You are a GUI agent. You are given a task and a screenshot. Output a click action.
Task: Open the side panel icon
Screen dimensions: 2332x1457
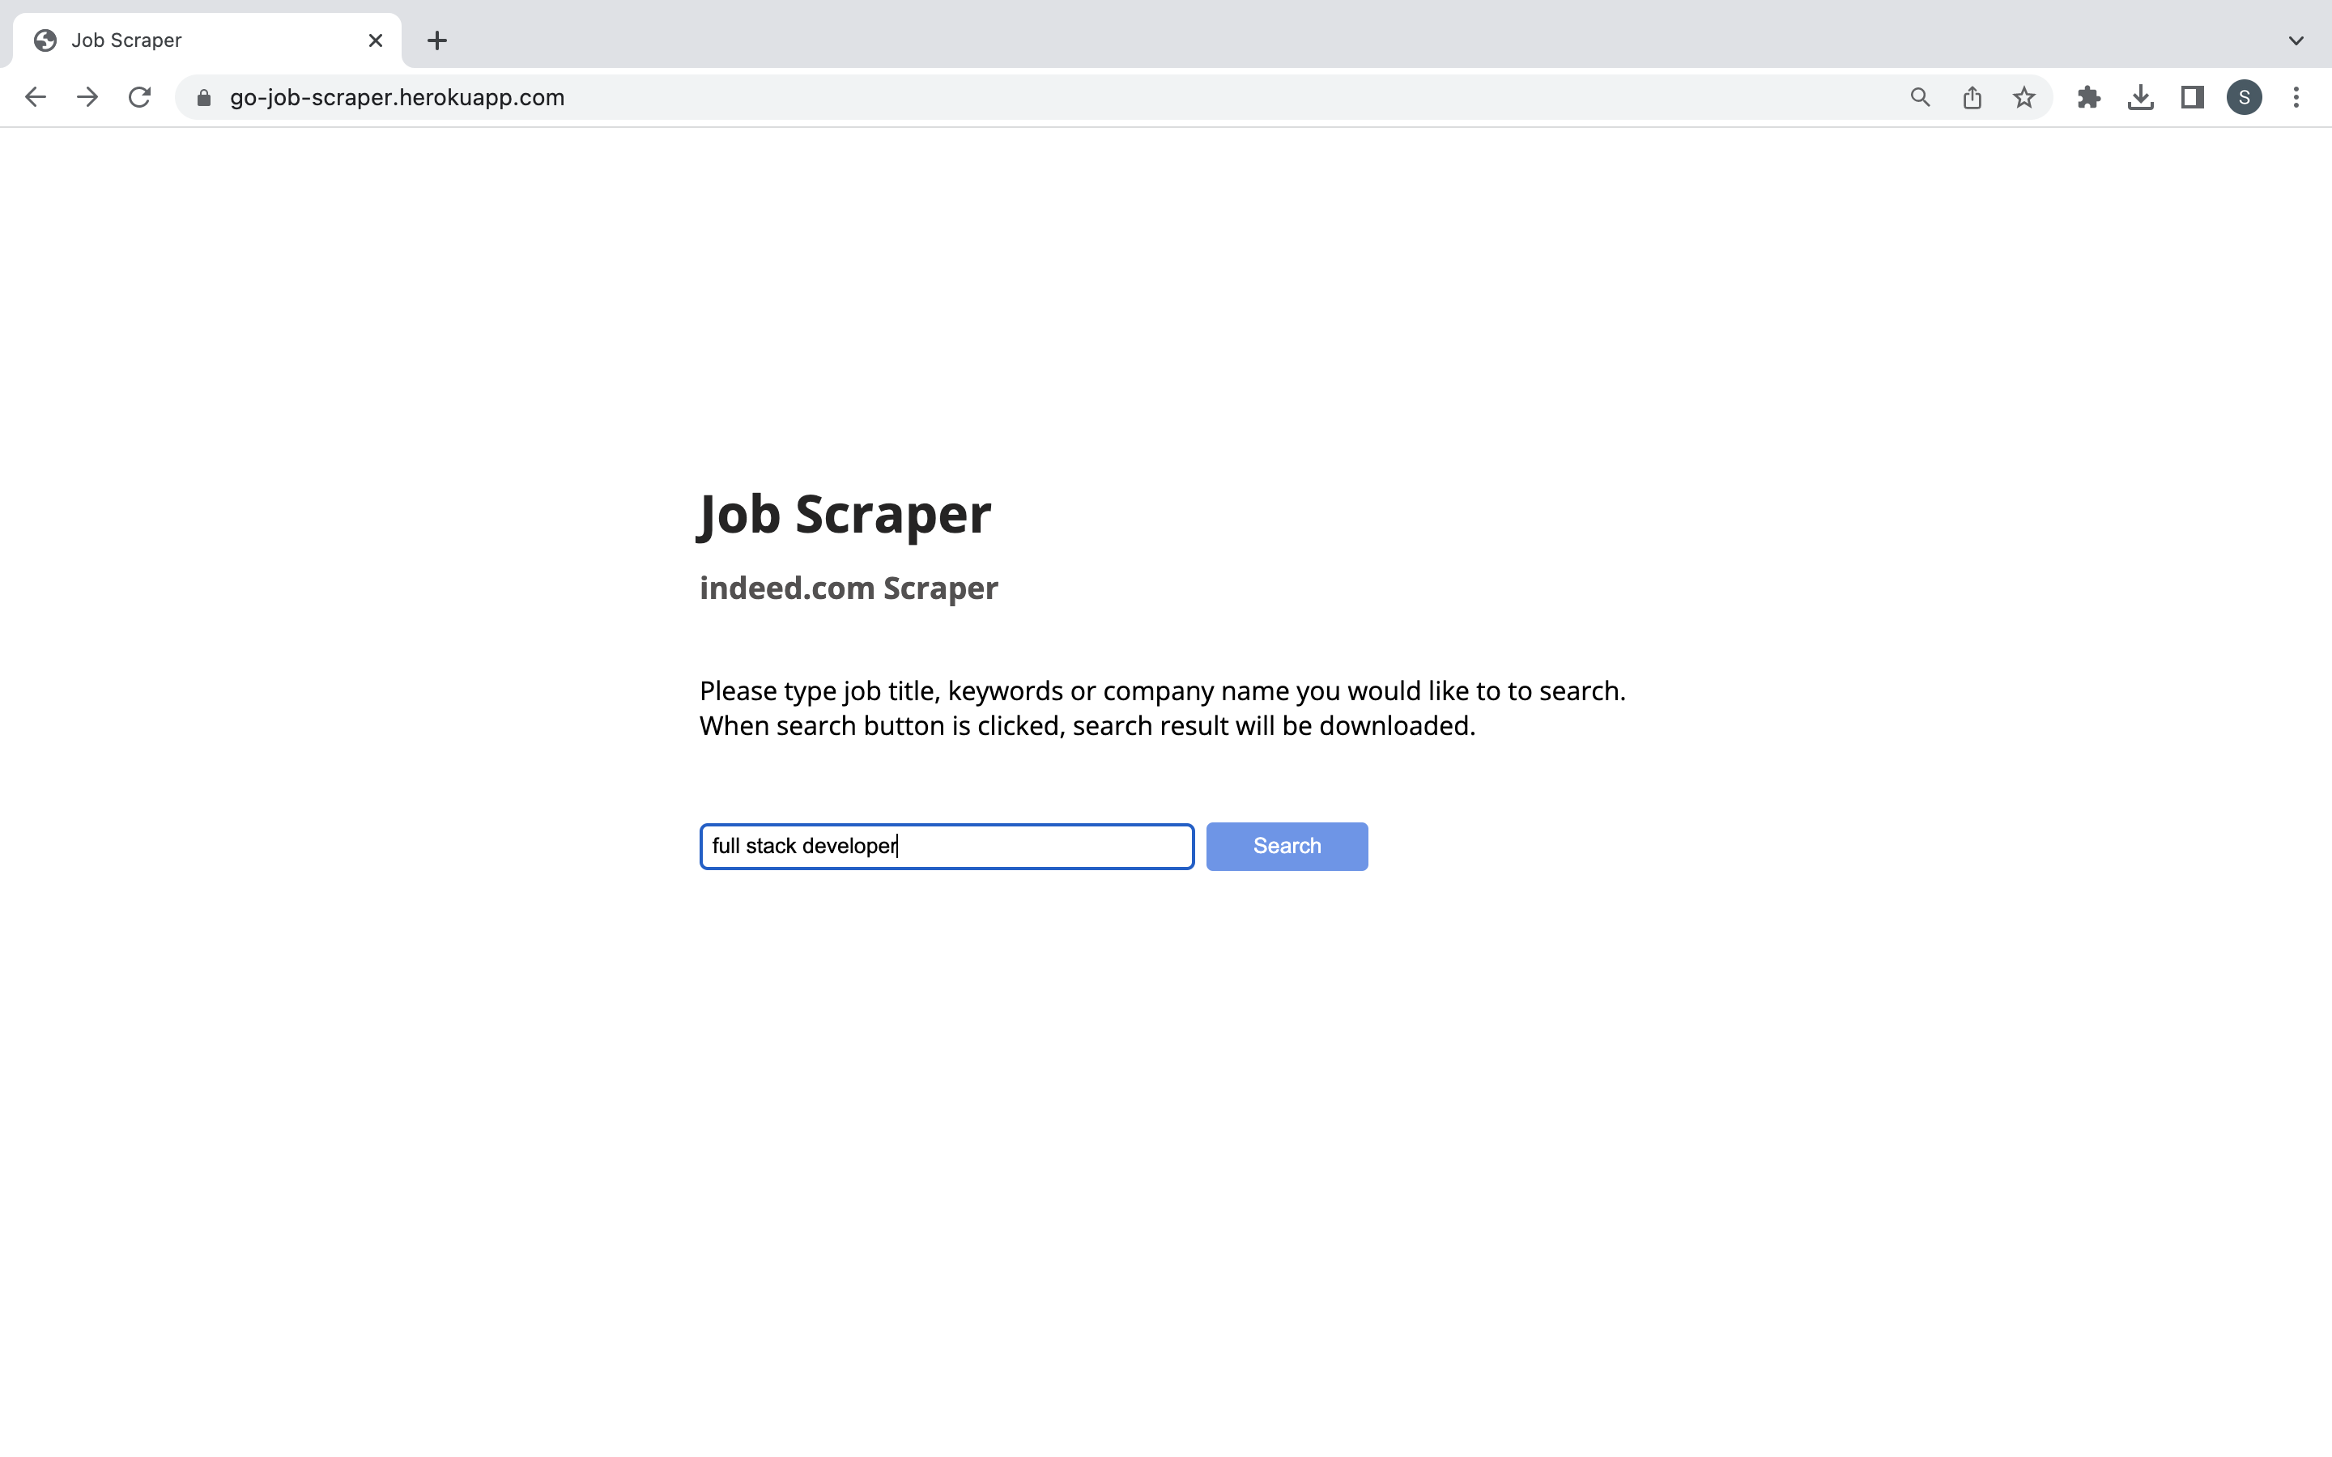(x=2191, y=96)
